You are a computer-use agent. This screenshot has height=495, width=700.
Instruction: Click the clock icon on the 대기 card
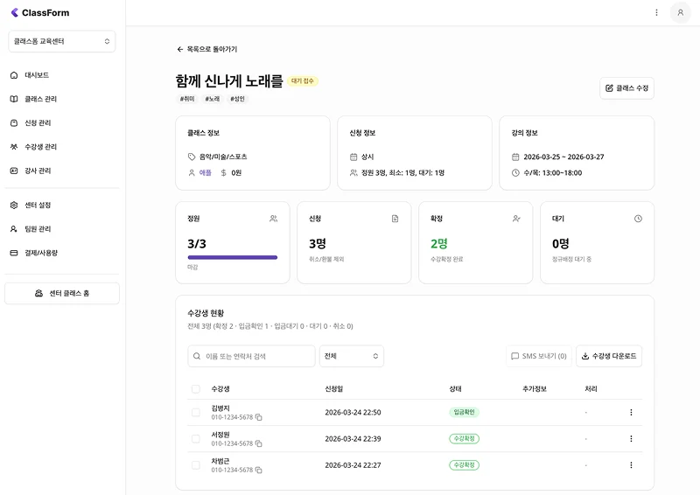[x=638, y=219]
